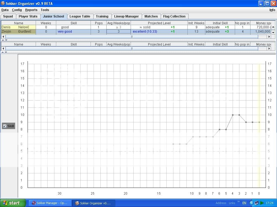
Task: Switch to the Player Stats tab
Action: pyautogui.click(x=28, y=16)
